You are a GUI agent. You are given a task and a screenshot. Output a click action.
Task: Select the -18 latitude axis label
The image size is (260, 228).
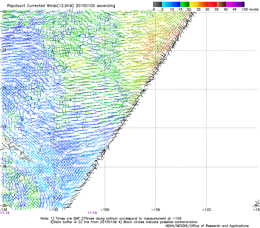[x=4, y=166]
